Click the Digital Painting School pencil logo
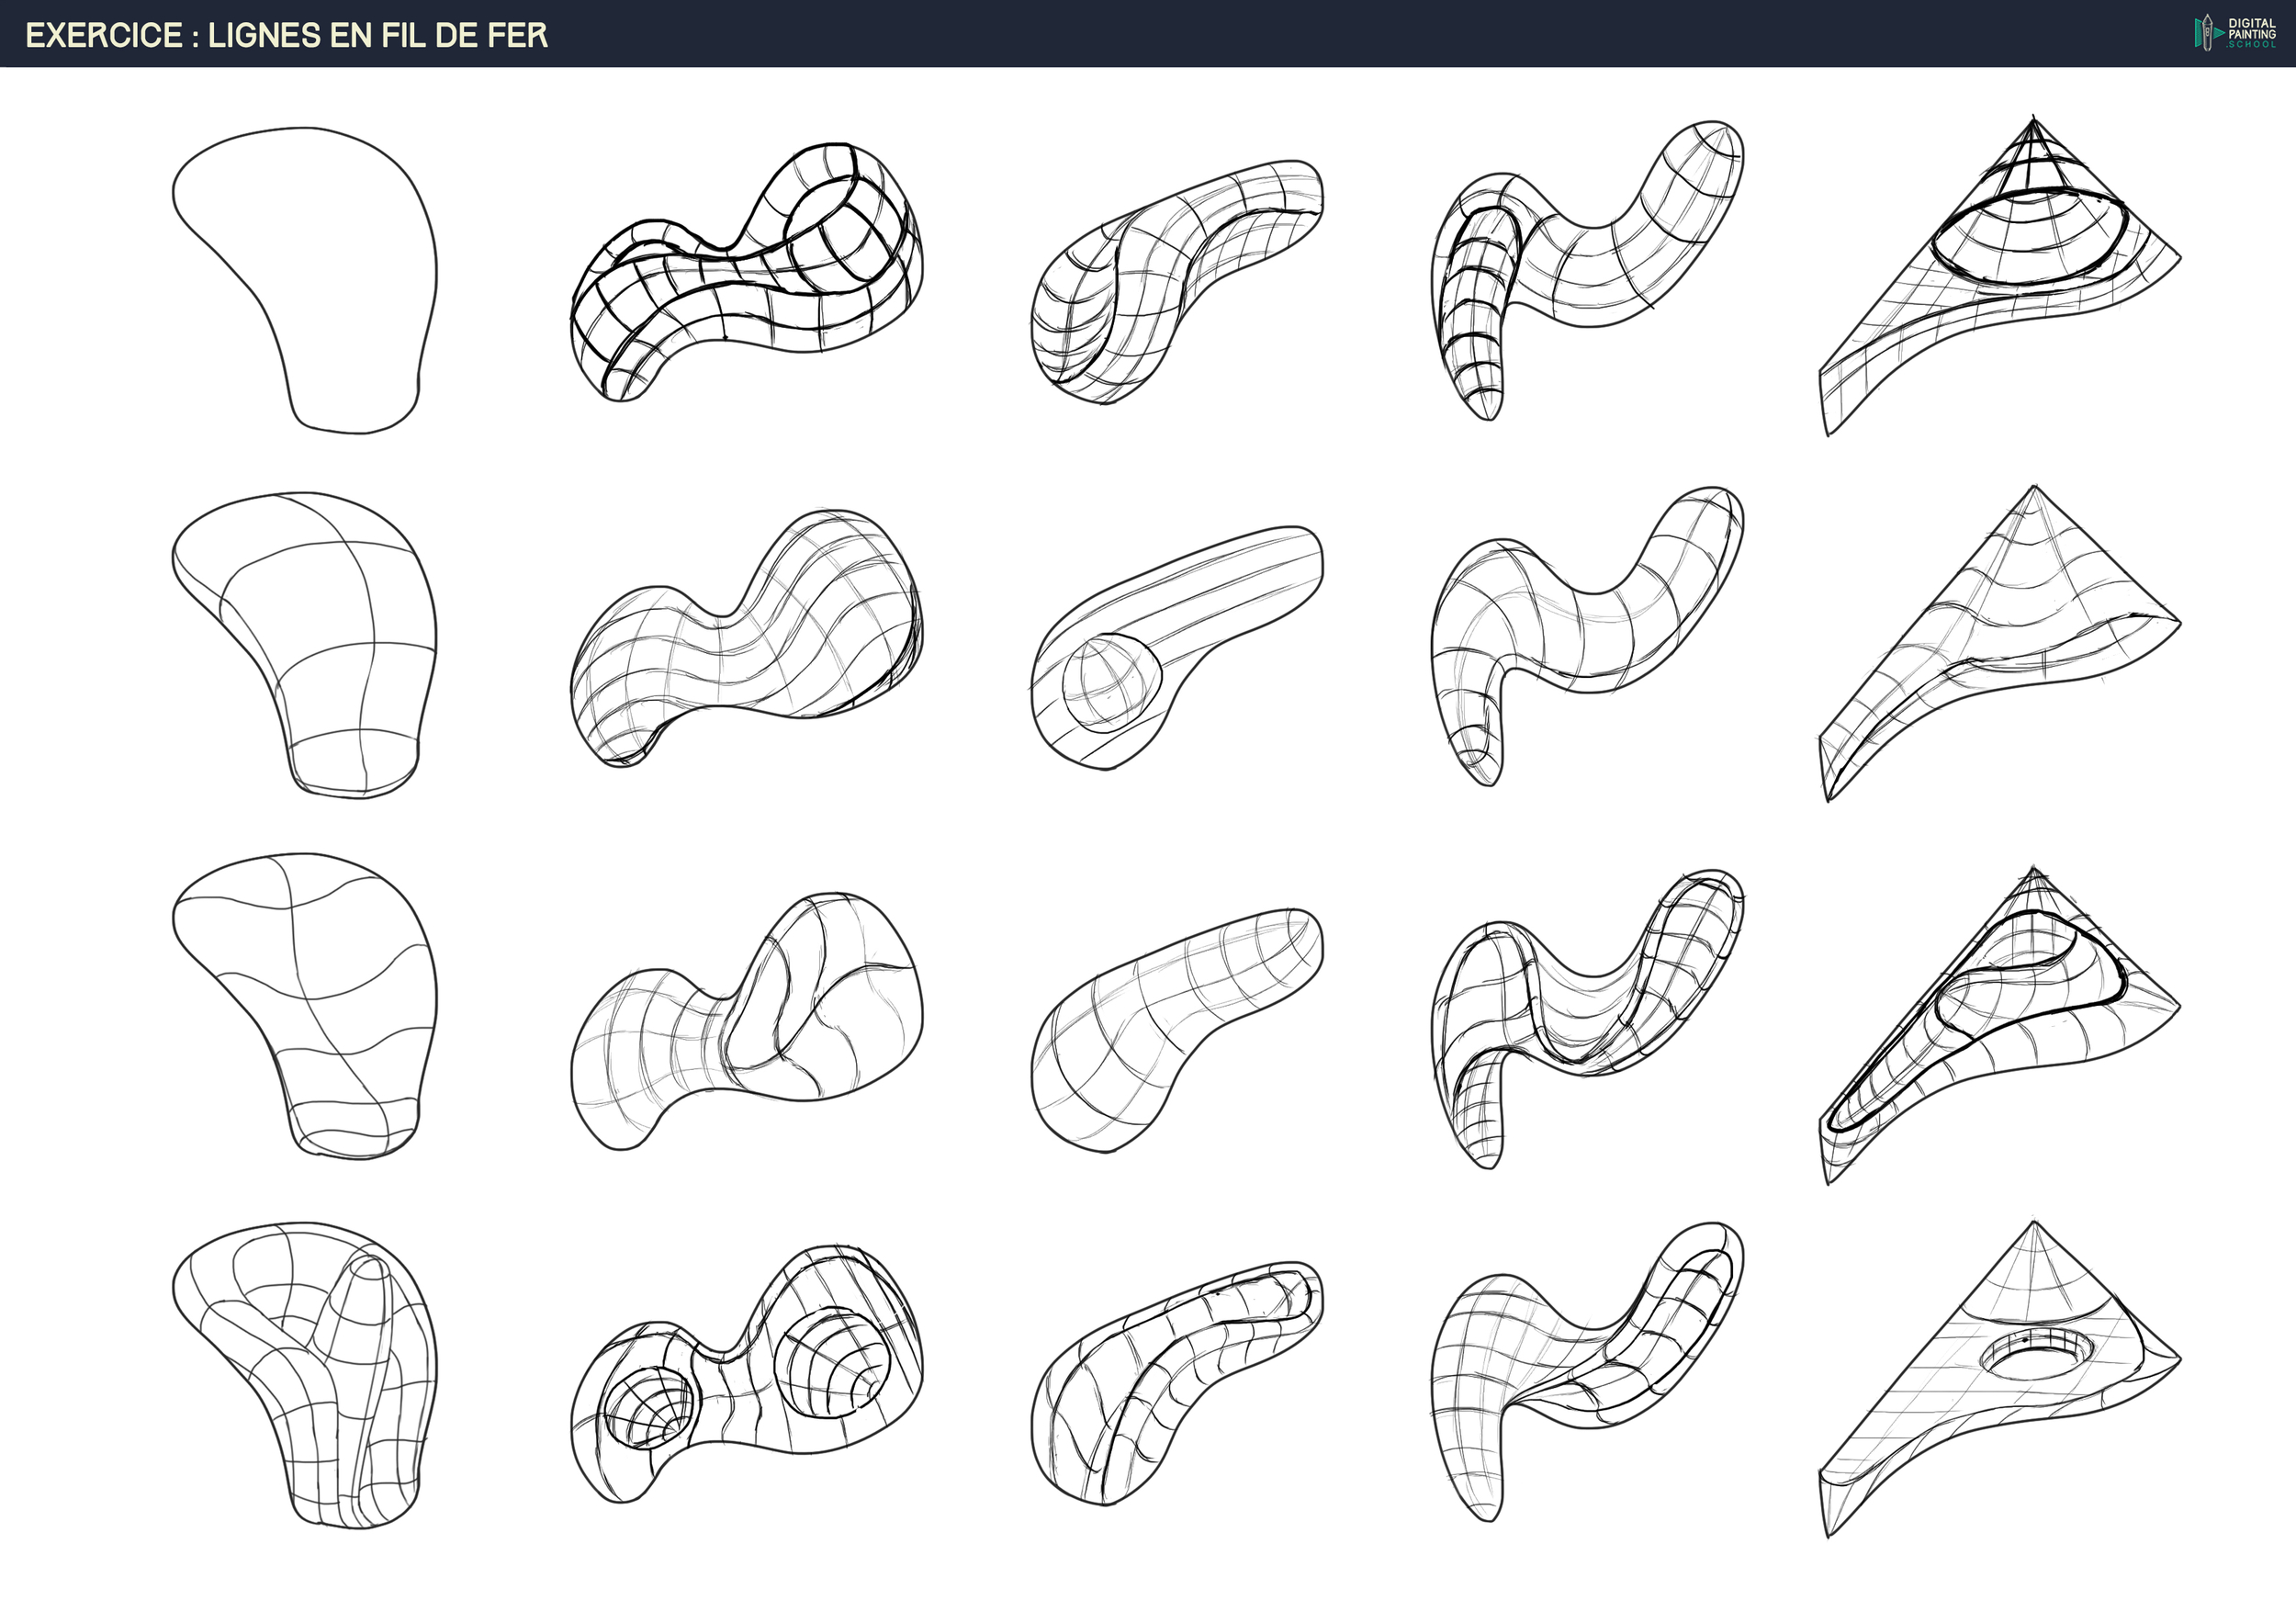Screen dimensions: 2296x1623 click(2208, 33)
